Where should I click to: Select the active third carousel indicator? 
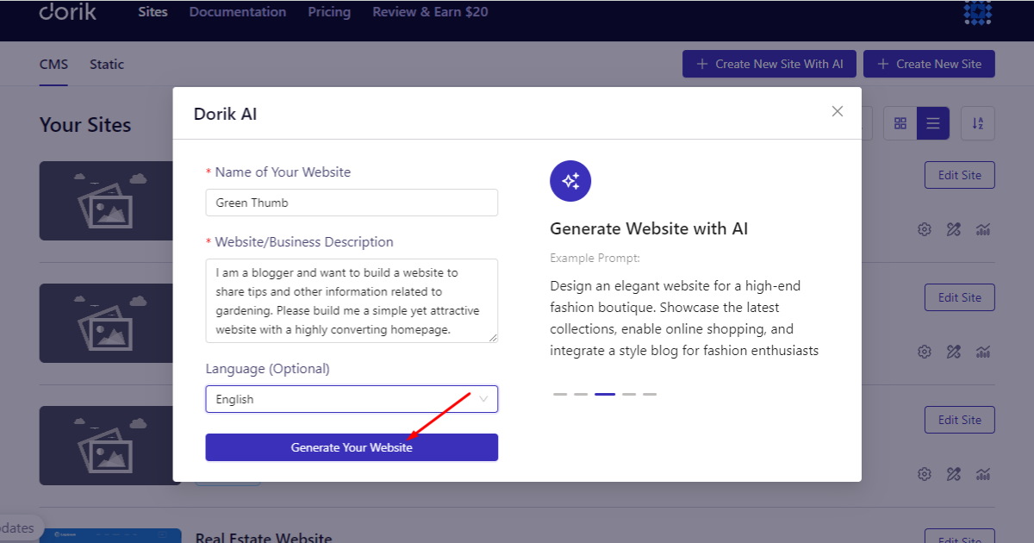click(x=605, y=394)
